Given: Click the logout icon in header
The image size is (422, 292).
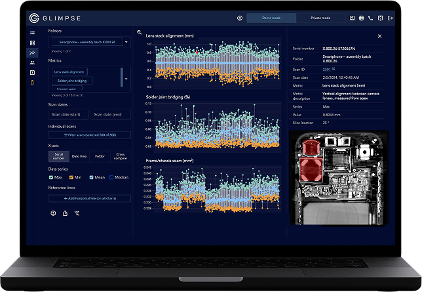Looking at the screenshot, I should click(x=390, y=18).
